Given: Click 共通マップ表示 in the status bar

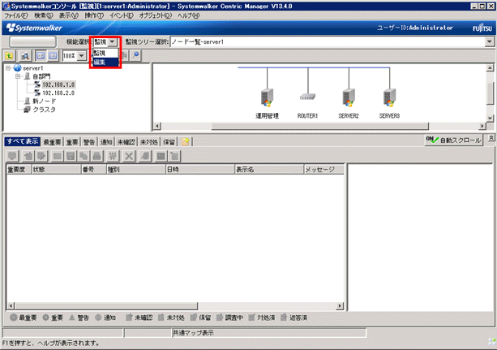Looking at the screenshot, I should tap(193, 333).
